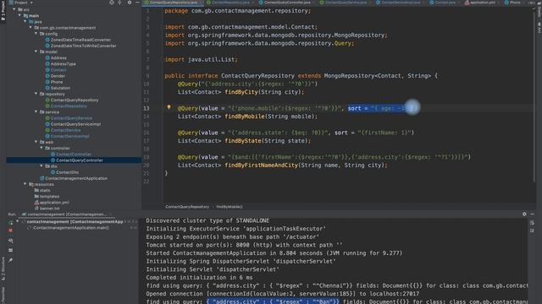Select ZonedDateTimeToWriteConverter class
This screenshot has height=304, width=542.
pyautogui.click(x=83, y=46)
